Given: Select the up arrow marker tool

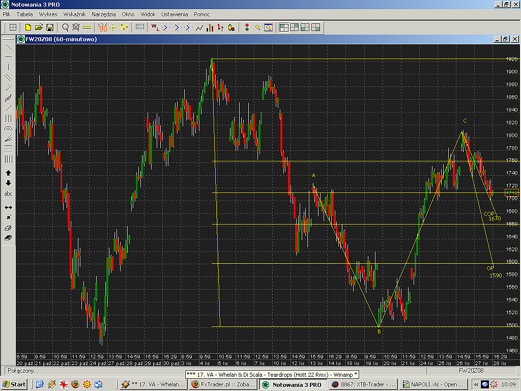Looking at the screenshot, I should point(8,173).
